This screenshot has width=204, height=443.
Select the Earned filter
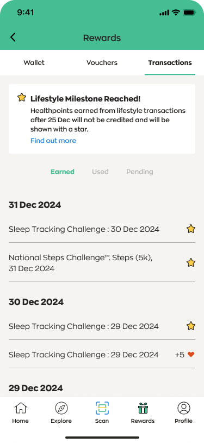(63, 172)
